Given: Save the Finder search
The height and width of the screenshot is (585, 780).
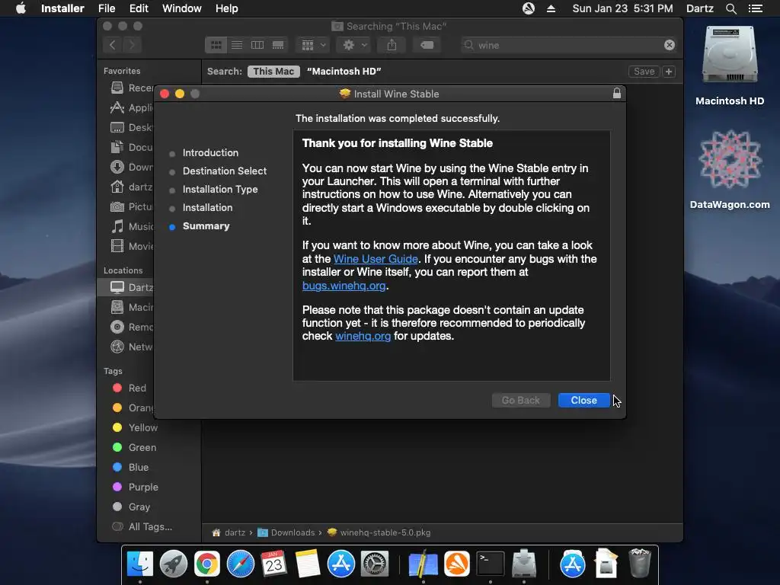Looking at the screenshot, I should click(x=644, y=71).
